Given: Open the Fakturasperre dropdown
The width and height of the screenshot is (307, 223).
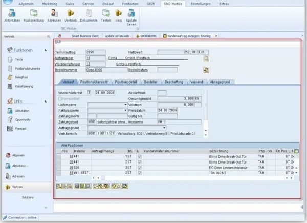Looking at the screenshot, I should pos(125,110).
